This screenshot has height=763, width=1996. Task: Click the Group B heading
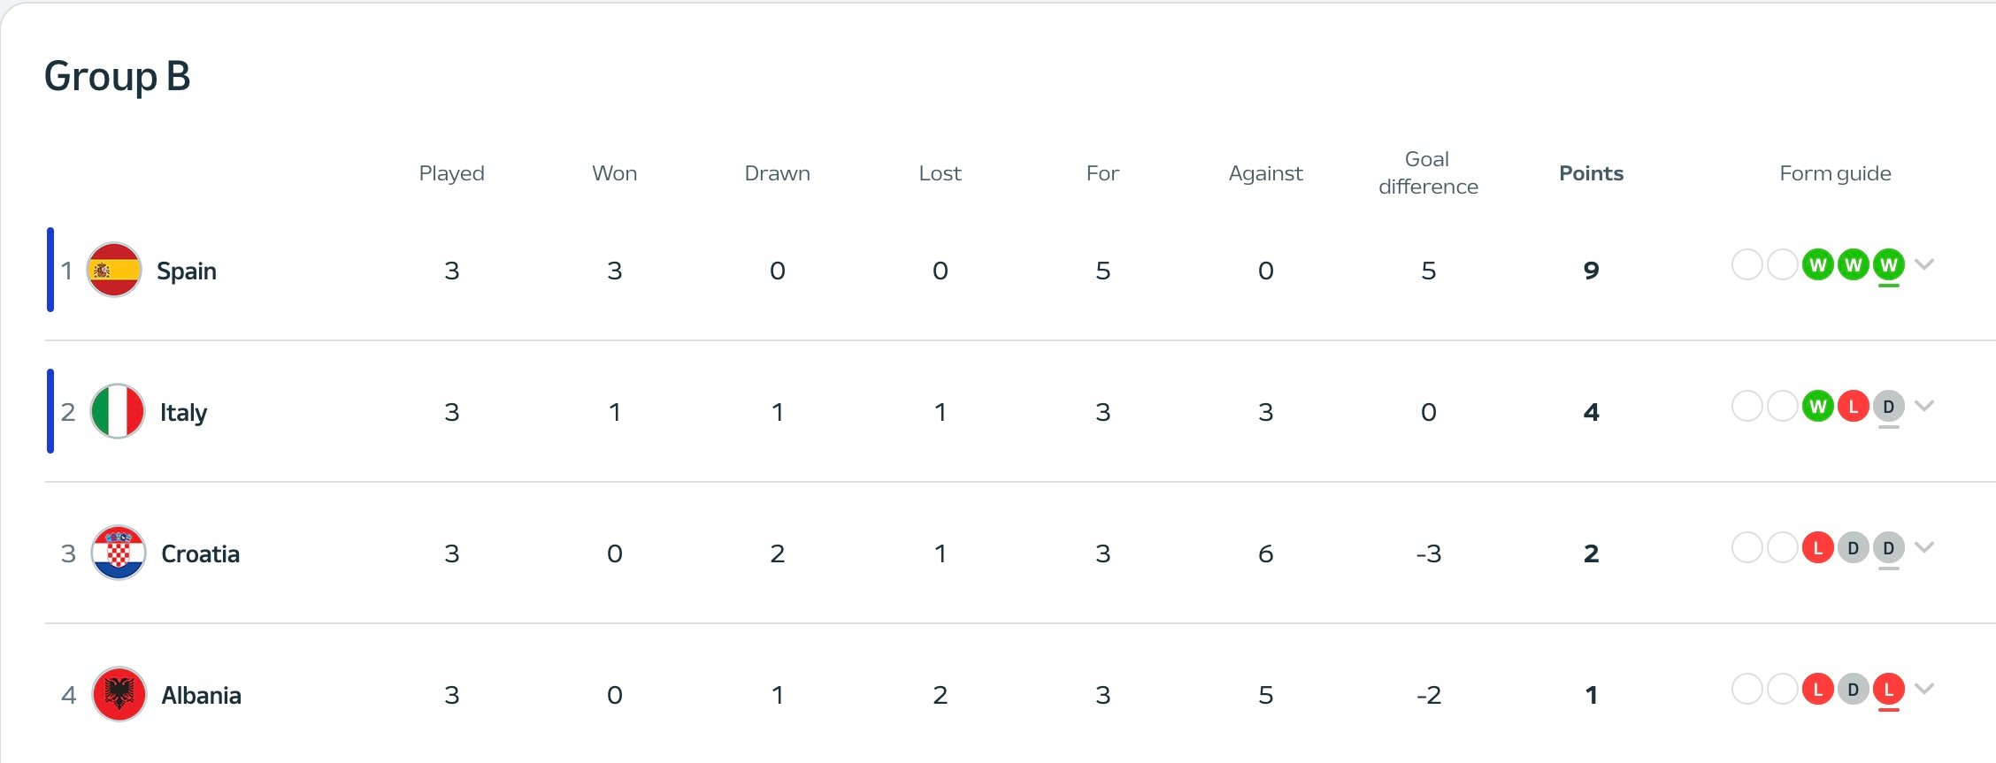(x=118, y=76)
